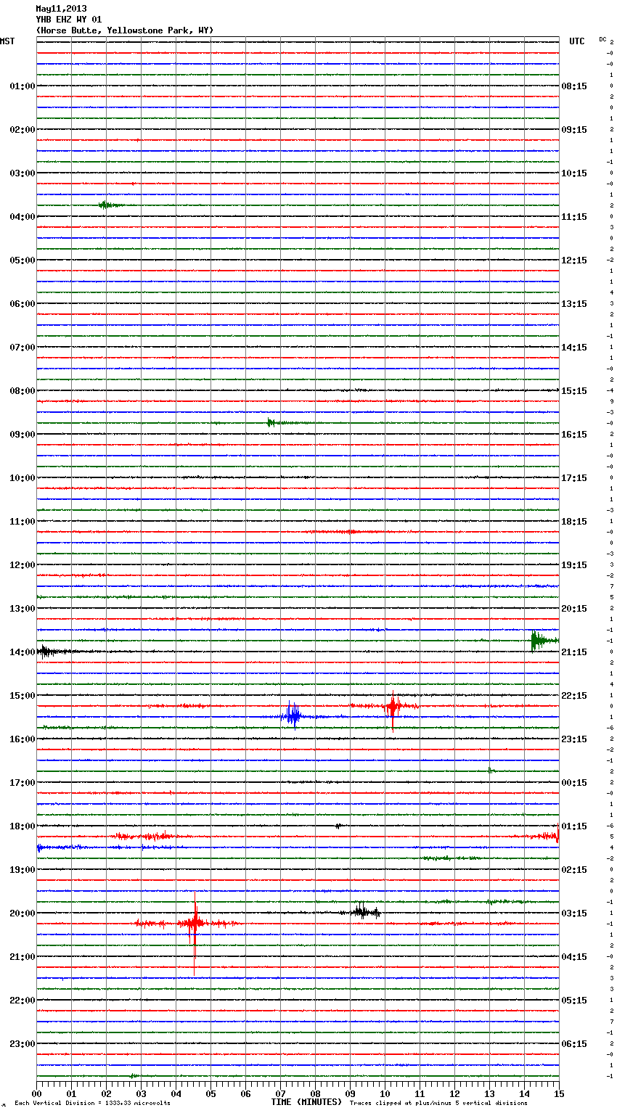Click the '17:15' UTC time label
The image size is (617, 1113).
(x=574, y=478)
